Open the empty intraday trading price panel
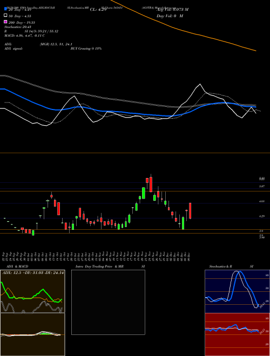This screenshot has width=270, height=356. (x=108, y=302)
